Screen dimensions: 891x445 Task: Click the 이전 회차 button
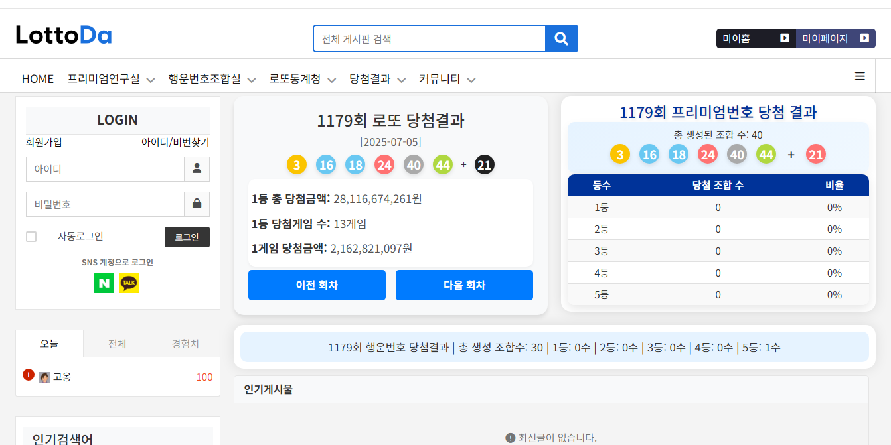pyautogui.click(x=317, y=285)
